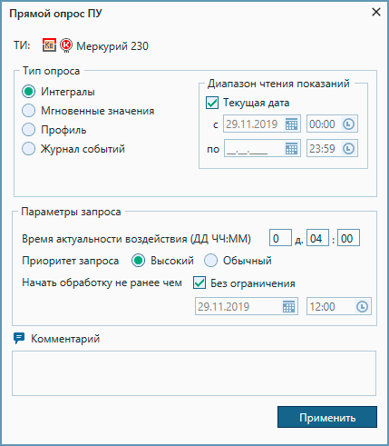Click the Меркурий 230 device name
Screen dimensions: 389x446
tap(112, 46)
